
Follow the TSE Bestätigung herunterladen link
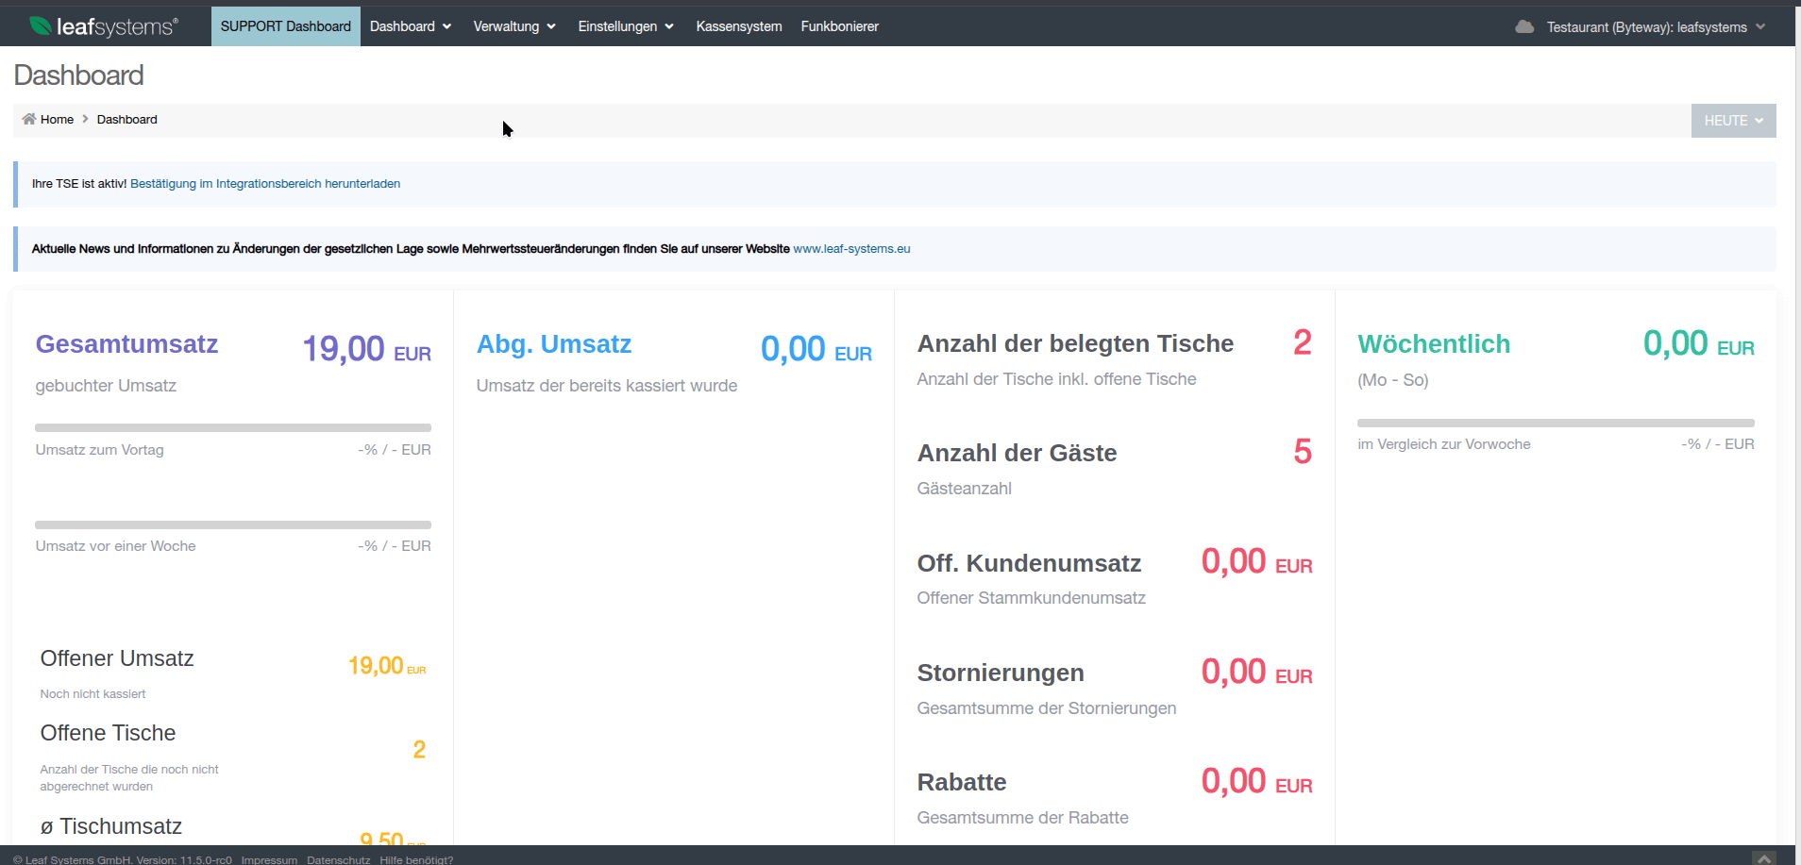tap(265, 184)
